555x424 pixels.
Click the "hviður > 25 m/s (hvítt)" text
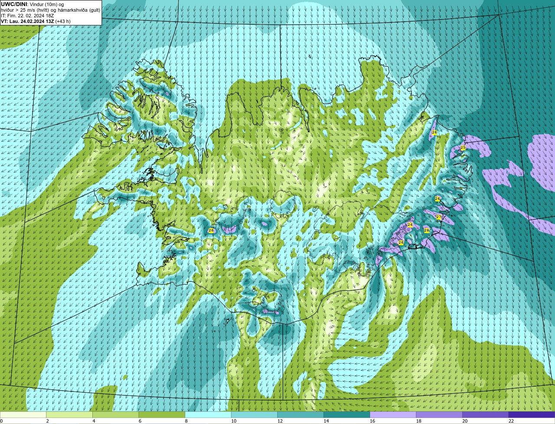[x=26, y=10]
